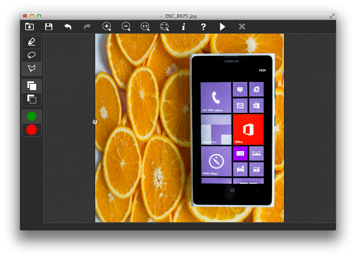This screenshot has height=258, width=356.
Task: Open the info panel (i icon)
Action: (x=184, y=27)
